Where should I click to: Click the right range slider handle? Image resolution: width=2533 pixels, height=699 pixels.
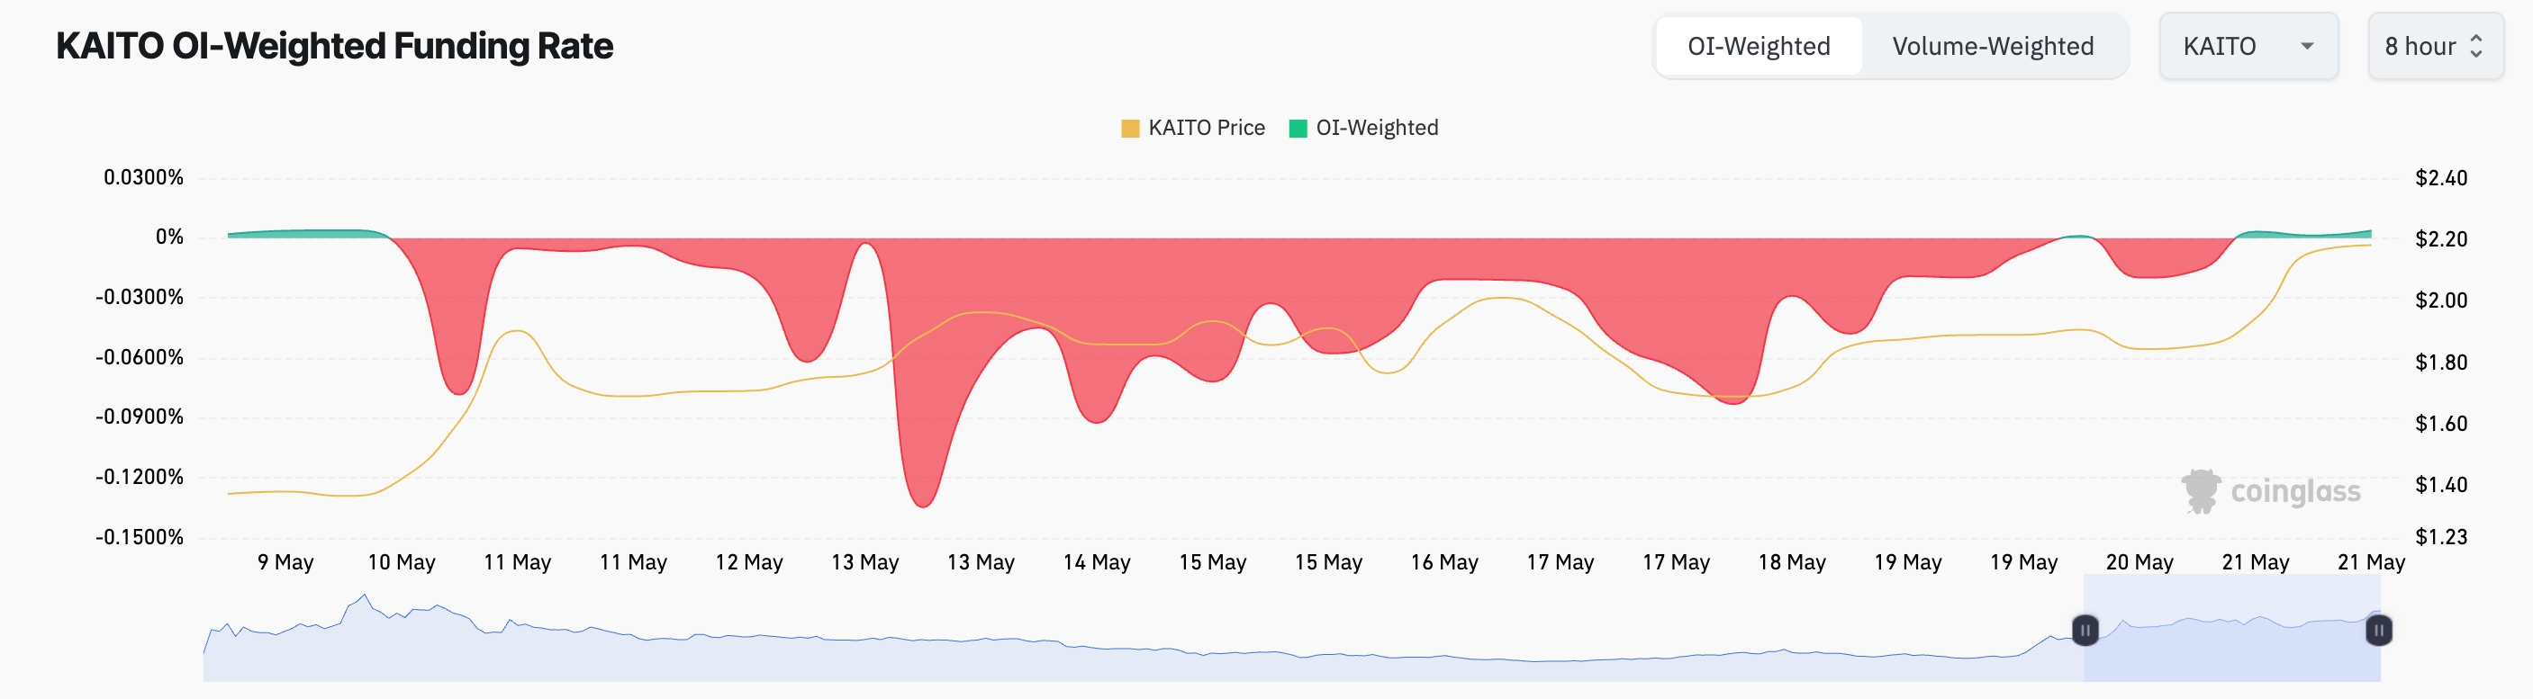[x=2377, y=631]
